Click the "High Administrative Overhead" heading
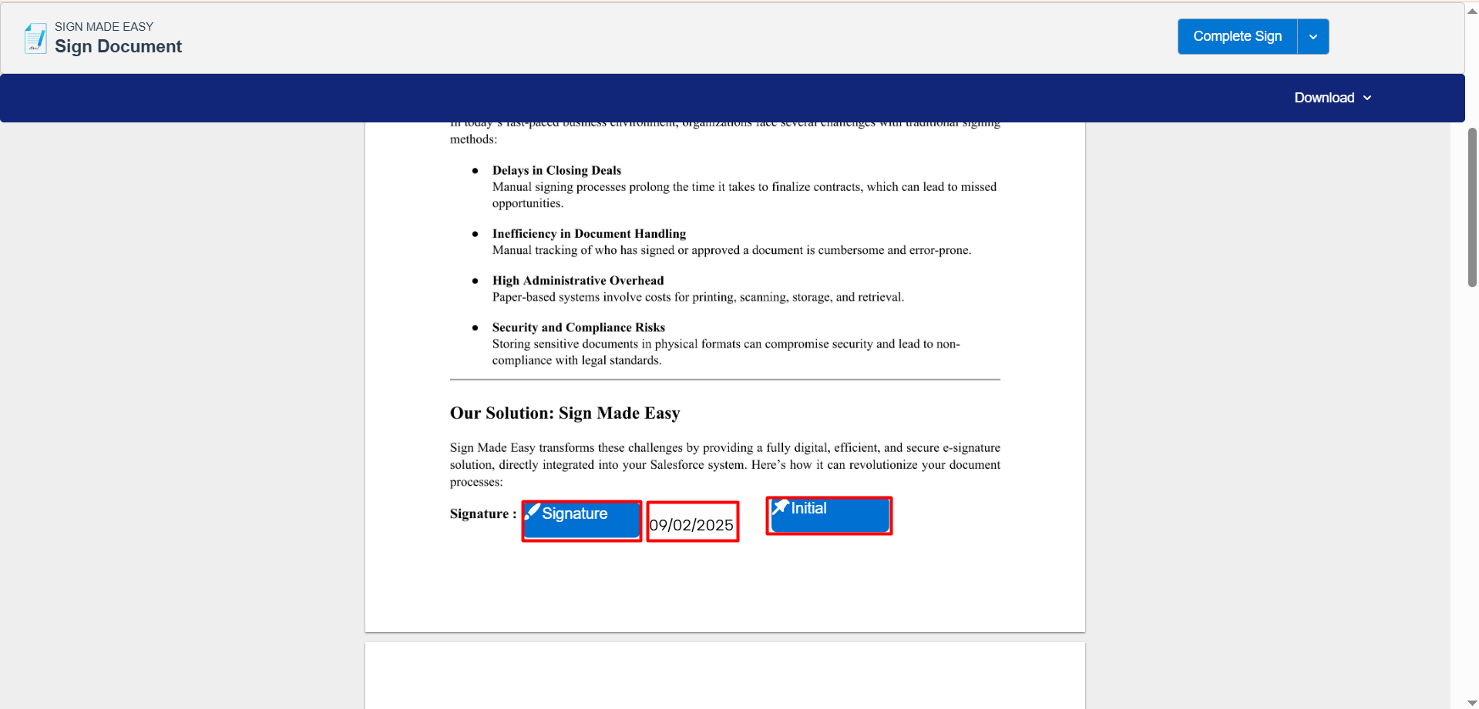 [578, 280]
